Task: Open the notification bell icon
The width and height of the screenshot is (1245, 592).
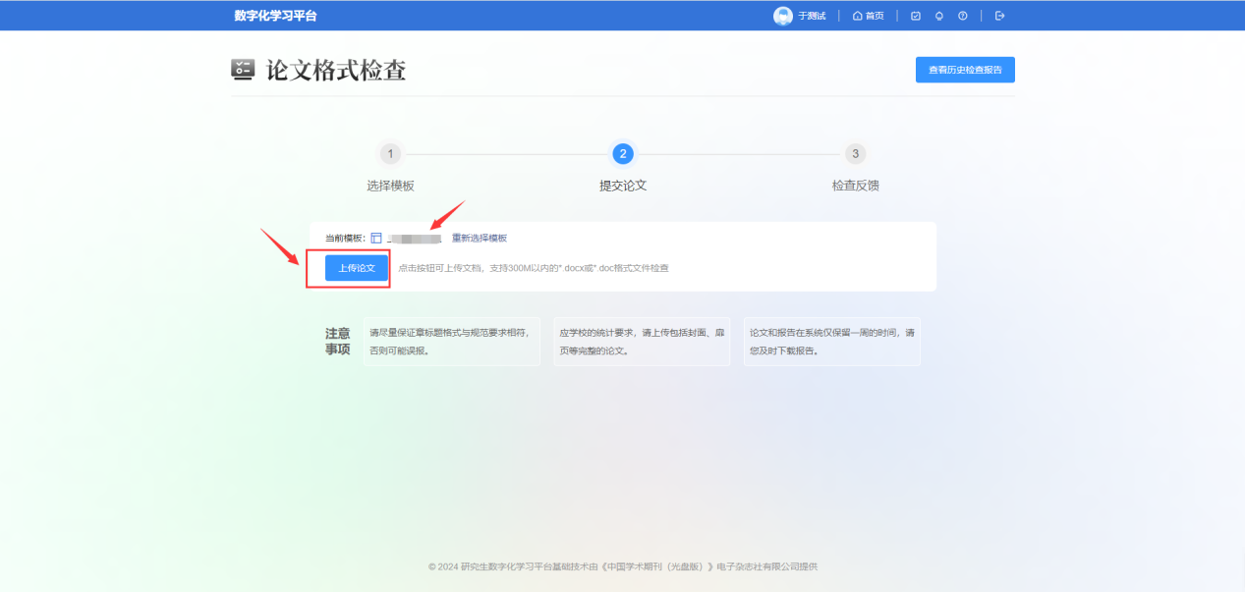Action: pos(939,16)
